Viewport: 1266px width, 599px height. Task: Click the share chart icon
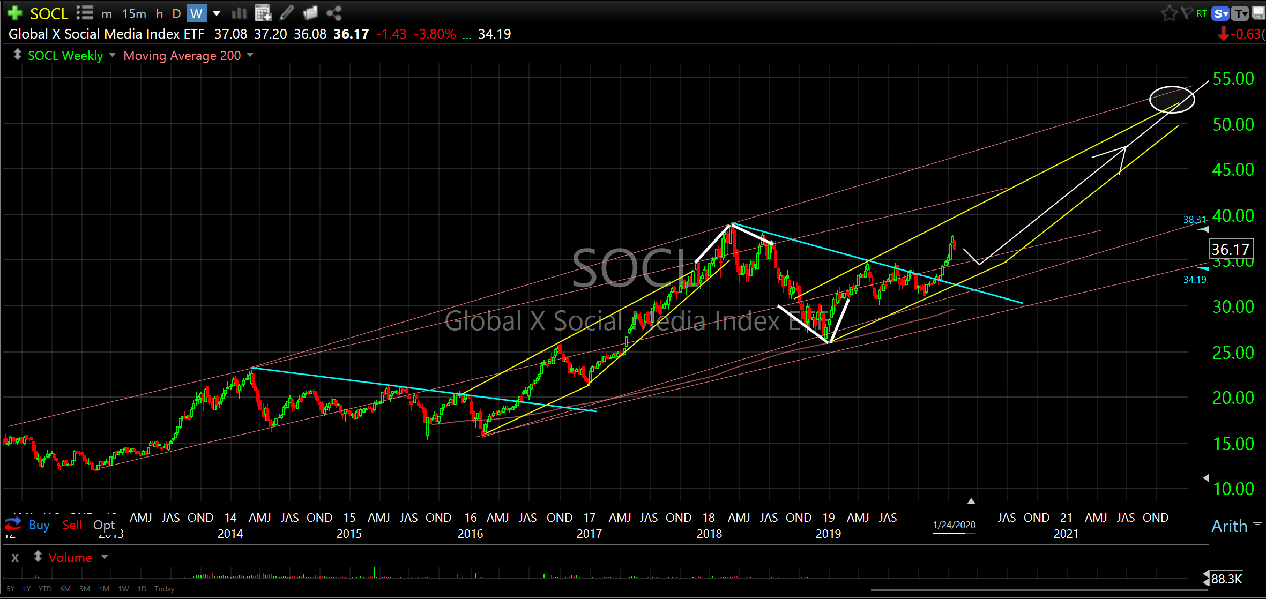[334, 13]
